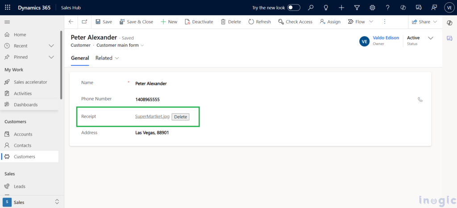This screenshot has height=208, width=457.
Task: Click the help question mark icon
Action: pos(387,8)
